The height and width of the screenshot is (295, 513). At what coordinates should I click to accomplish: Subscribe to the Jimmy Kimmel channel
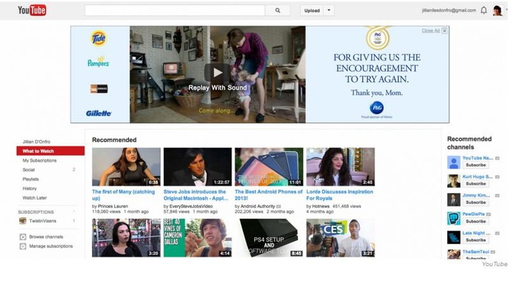click(476, 202)
